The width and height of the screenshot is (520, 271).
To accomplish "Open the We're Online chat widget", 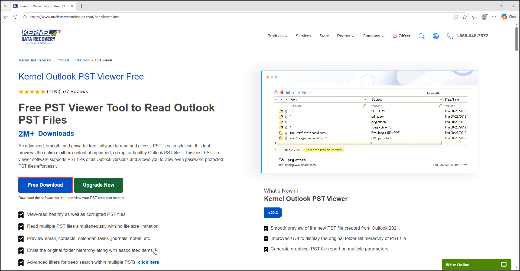I will tap(476, 265).
